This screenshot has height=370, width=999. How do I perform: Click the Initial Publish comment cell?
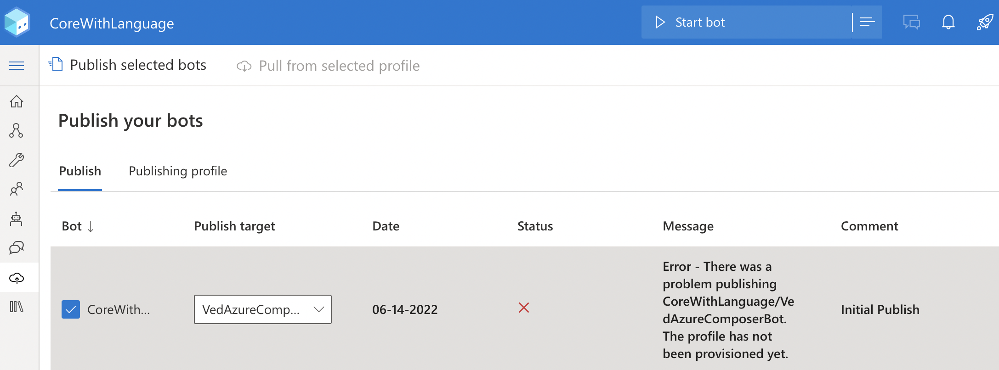[x=880, y=309]
